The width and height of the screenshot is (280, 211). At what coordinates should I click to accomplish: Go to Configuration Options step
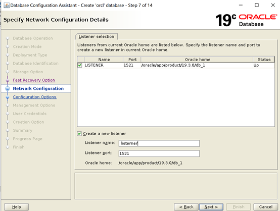coord(35,97)
